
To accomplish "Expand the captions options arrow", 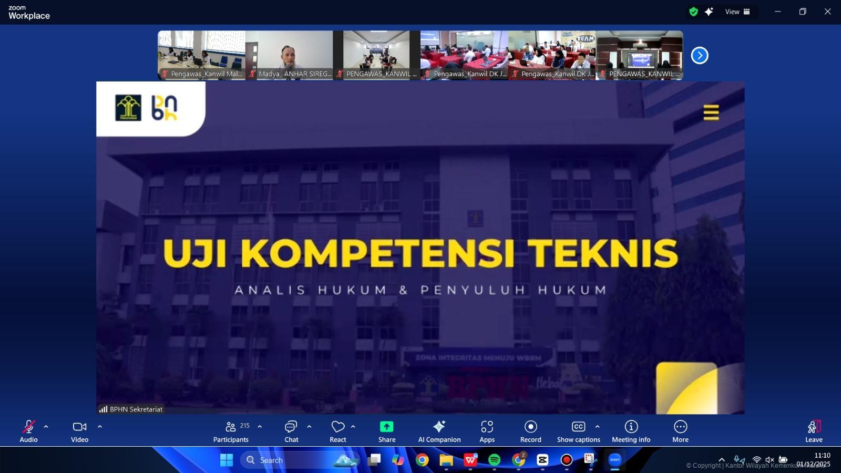I will pos(597,427).
